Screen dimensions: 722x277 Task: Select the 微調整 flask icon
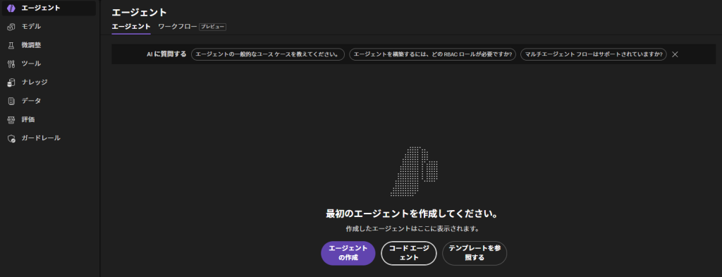coord(11,45)
